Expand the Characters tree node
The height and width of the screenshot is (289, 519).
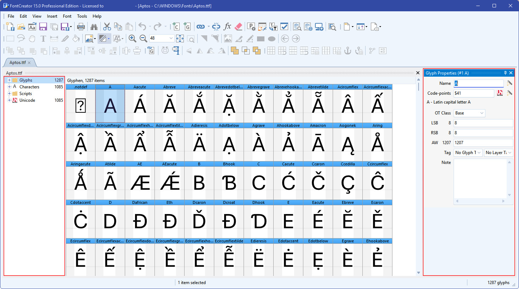coord(9,87)
